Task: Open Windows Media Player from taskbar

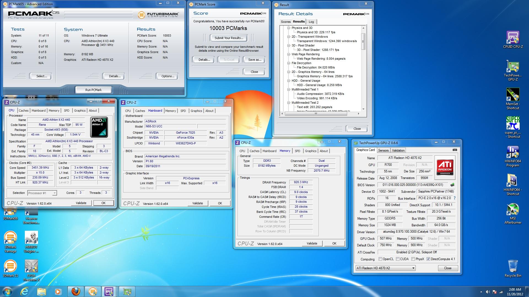Action: point(58,291)
